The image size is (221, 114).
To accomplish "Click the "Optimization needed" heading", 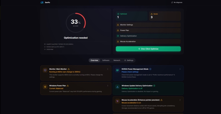I will coord(76,38).
